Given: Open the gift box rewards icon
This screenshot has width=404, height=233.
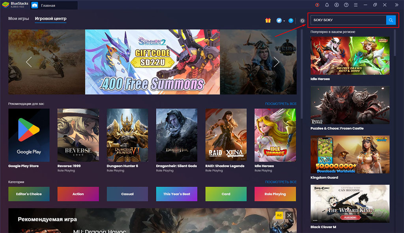Looking at the screenshot, I should (x=268, y=21).
